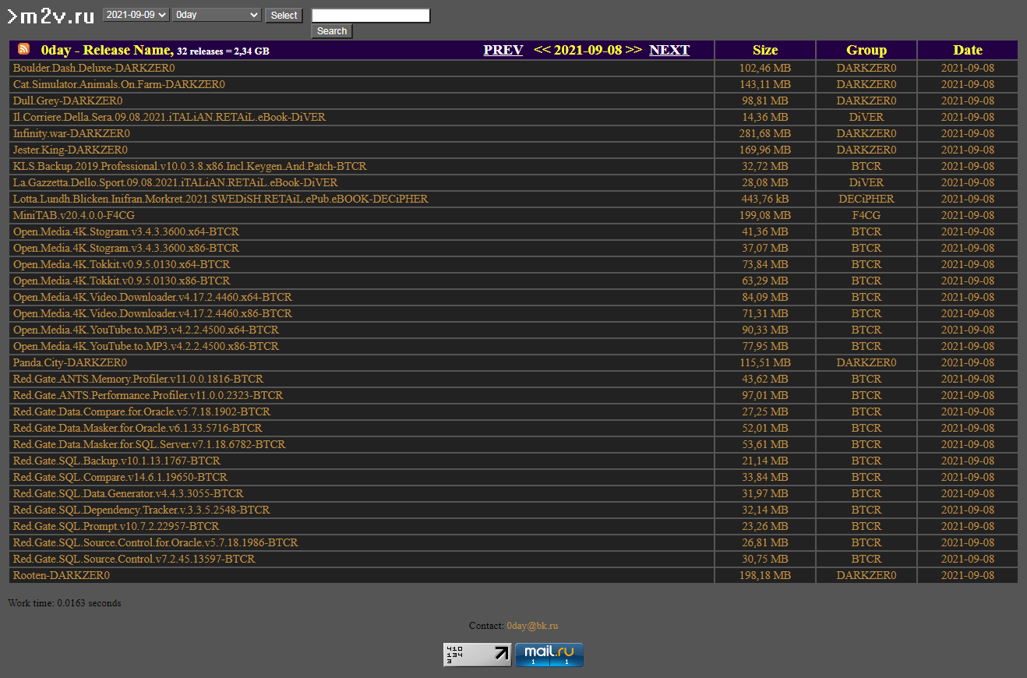1027x678 pixels.
Task: Click the Size column header
Action: [765, 50]
